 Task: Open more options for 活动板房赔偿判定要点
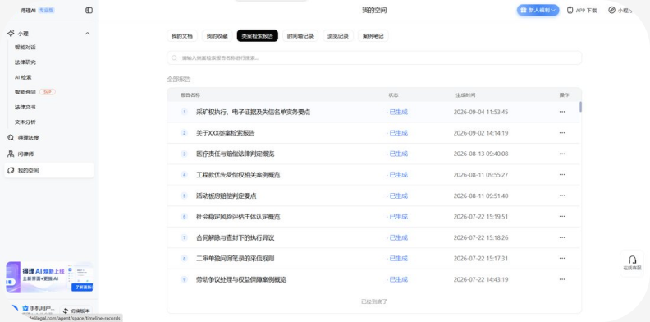click(562, 195)
